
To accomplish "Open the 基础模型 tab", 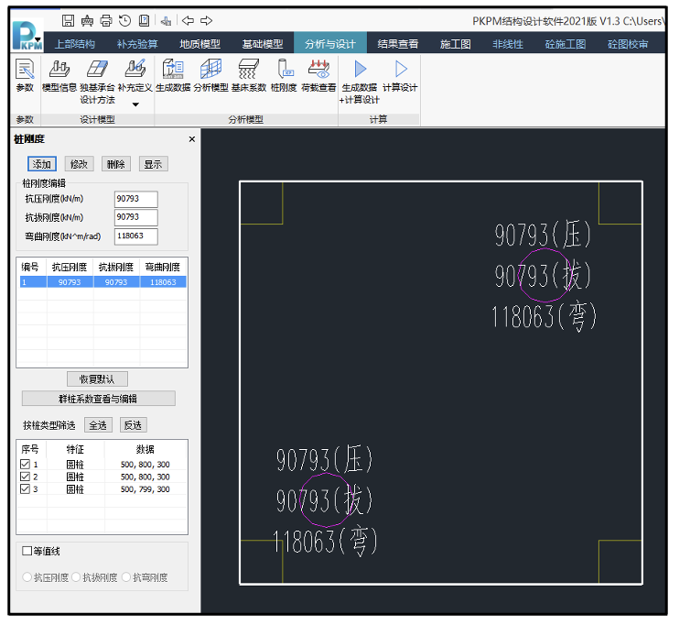I will click(263, 44).
